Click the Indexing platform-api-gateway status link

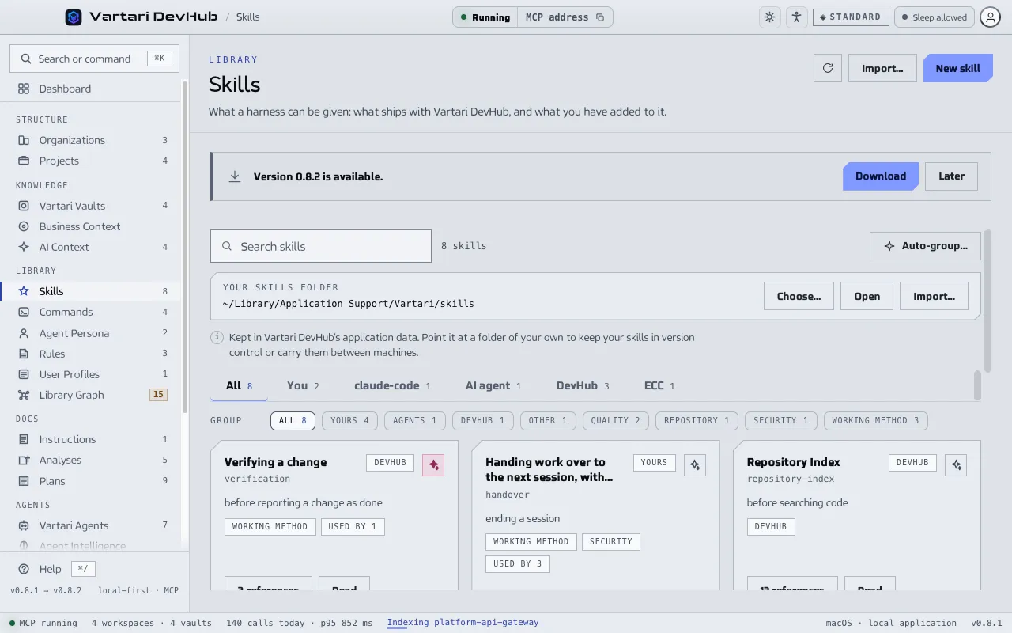click(x=463, y=623)
